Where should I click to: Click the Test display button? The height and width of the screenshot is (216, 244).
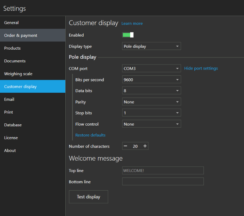89,197
